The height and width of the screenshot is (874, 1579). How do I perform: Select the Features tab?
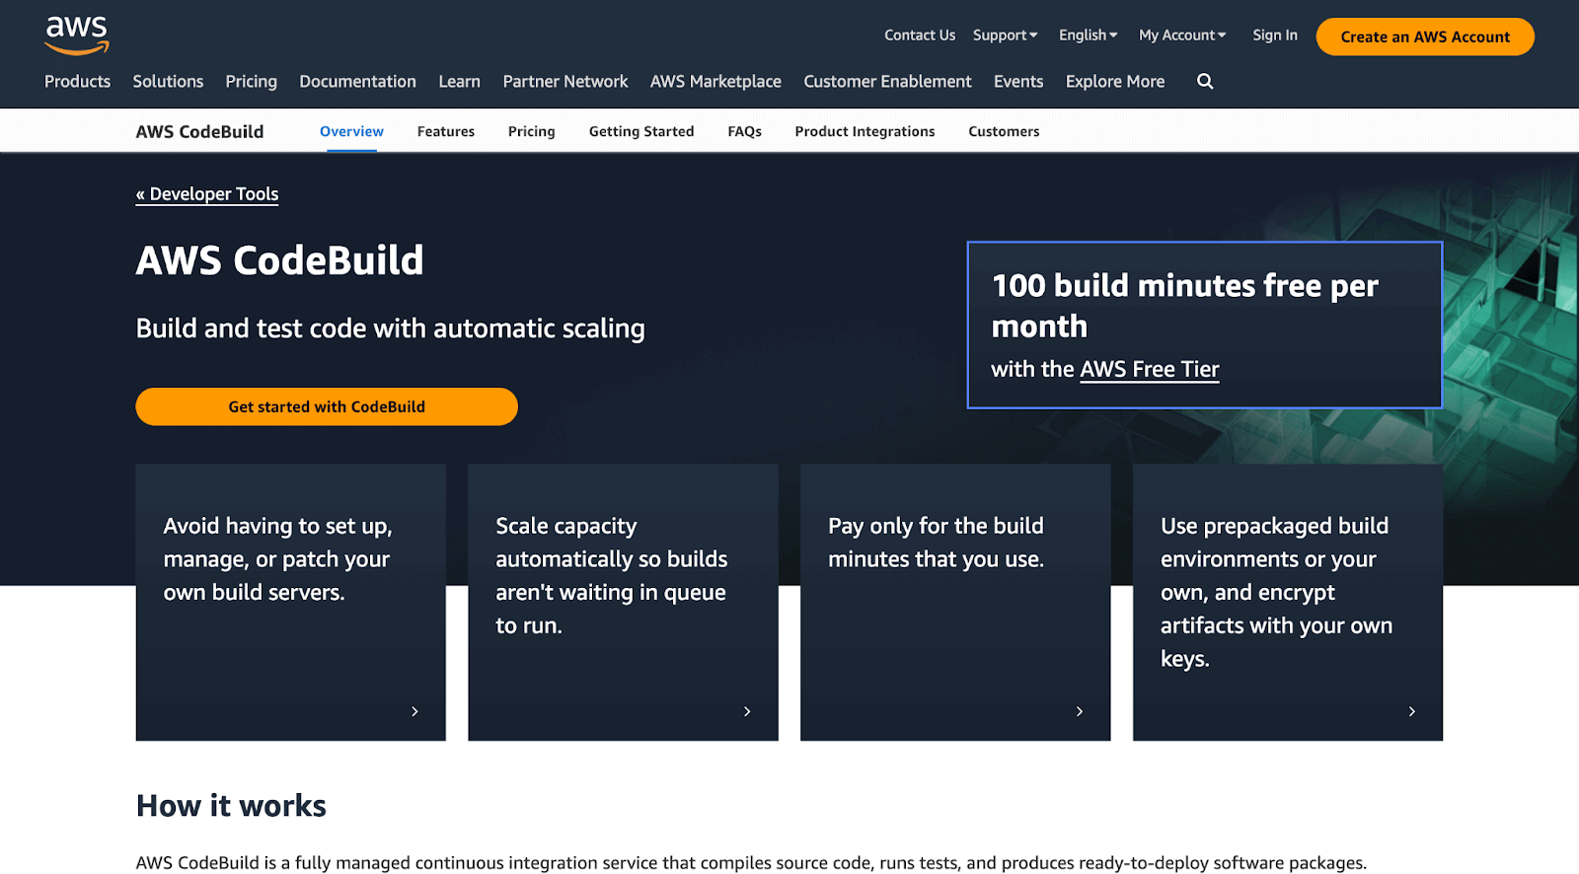(x=446, y=131)
